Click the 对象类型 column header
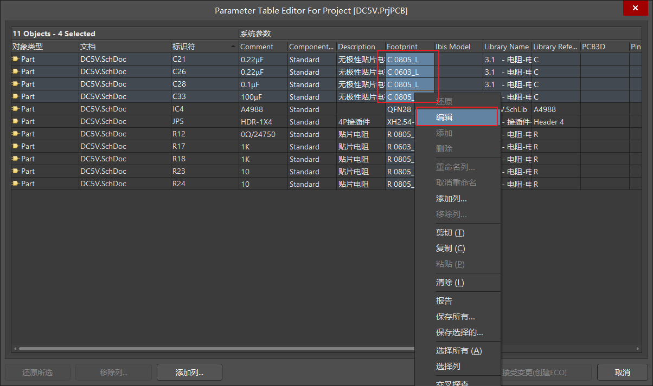Viewport: 653px width, 386px height. (x=45, y=47)
